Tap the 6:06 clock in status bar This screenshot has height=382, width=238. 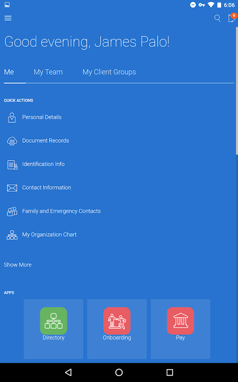click(x=229, y=5)
